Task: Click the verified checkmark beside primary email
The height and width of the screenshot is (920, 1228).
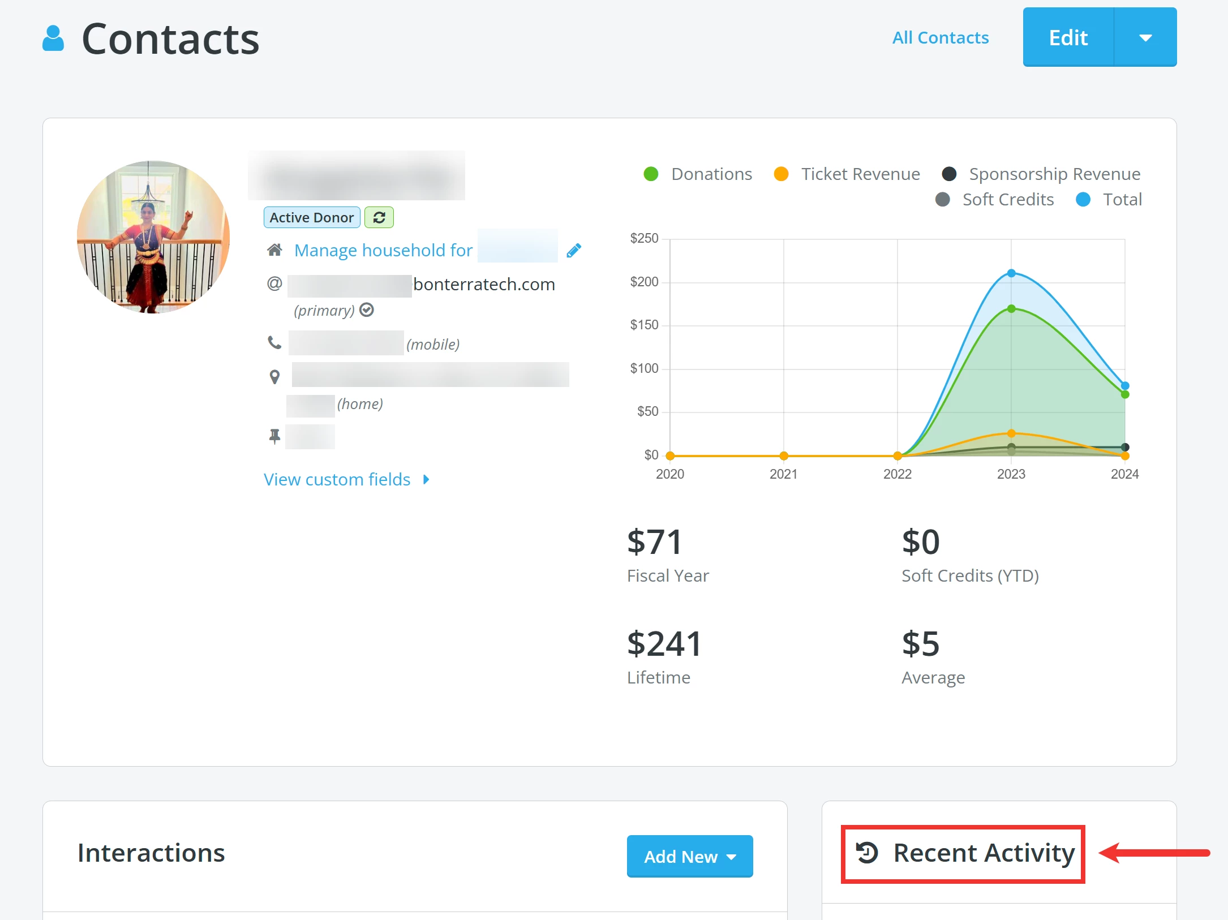Action: coord(367,310)
